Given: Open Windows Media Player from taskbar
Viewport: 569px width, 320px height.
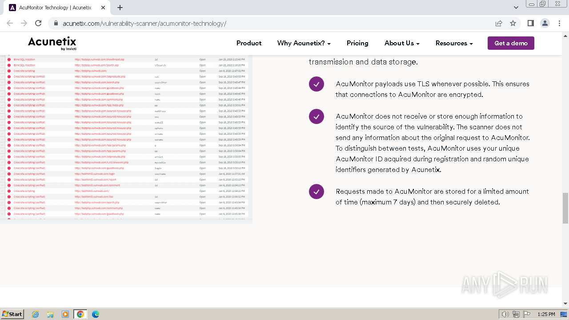Looking at the screenshot, I should point(65,314).
